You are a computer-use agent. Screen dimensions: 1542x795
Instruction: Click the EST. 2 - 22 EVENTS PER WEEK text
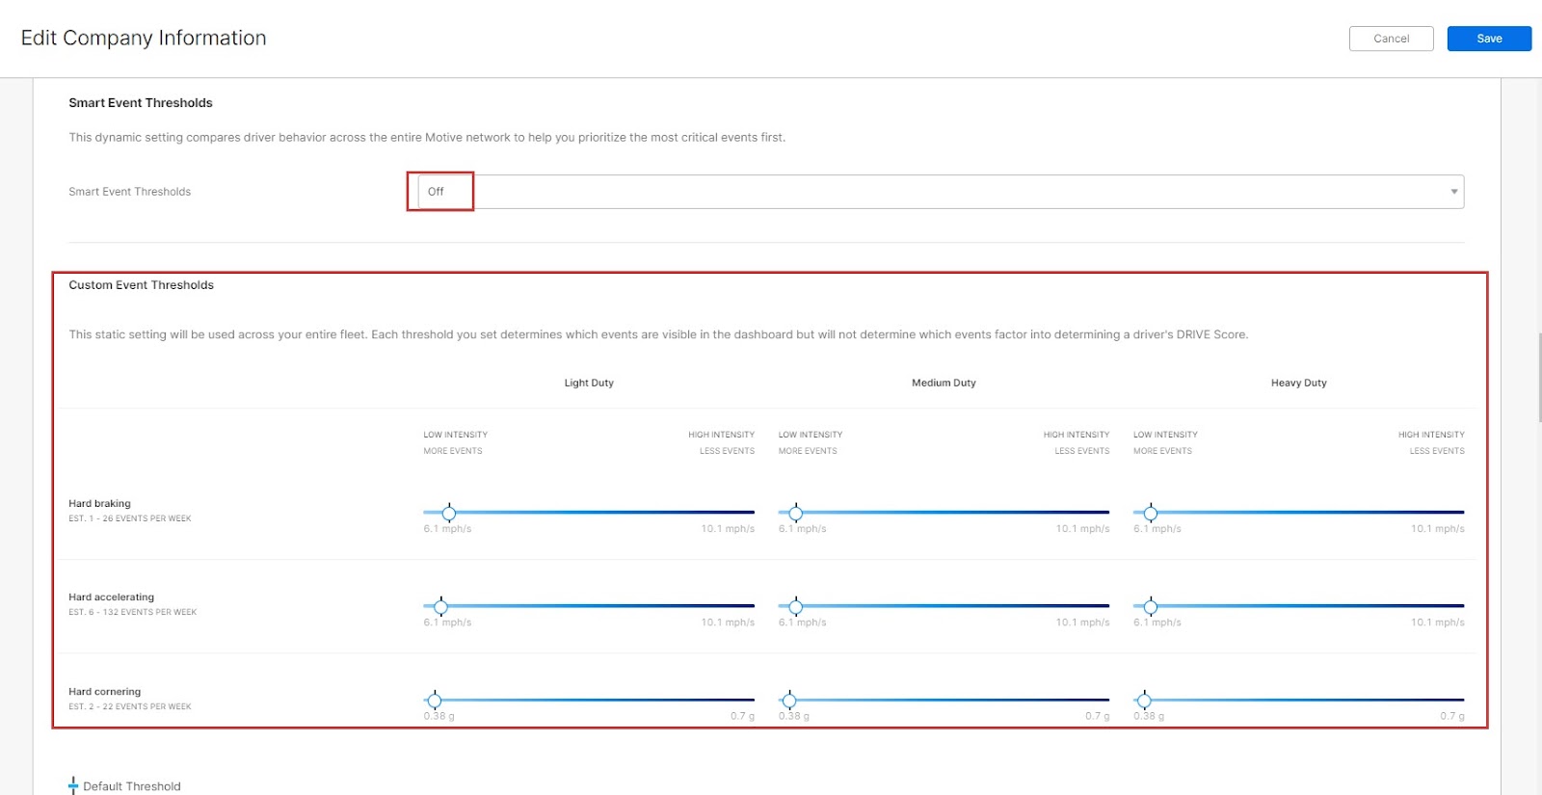point(130,706)
